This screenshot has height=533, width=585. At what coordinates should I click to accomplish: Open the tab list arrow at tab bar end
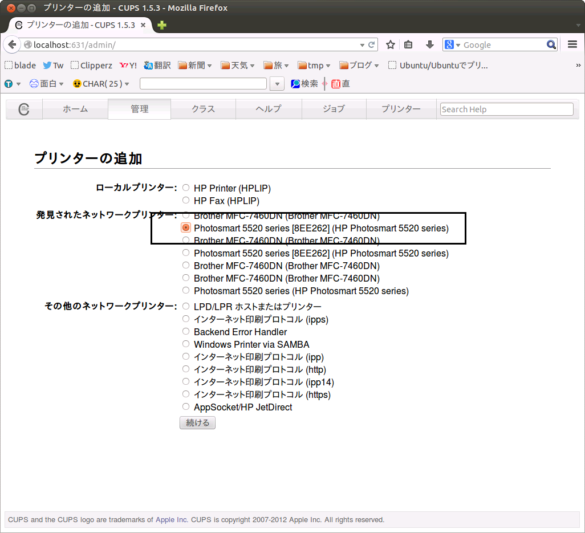(578, 25)
